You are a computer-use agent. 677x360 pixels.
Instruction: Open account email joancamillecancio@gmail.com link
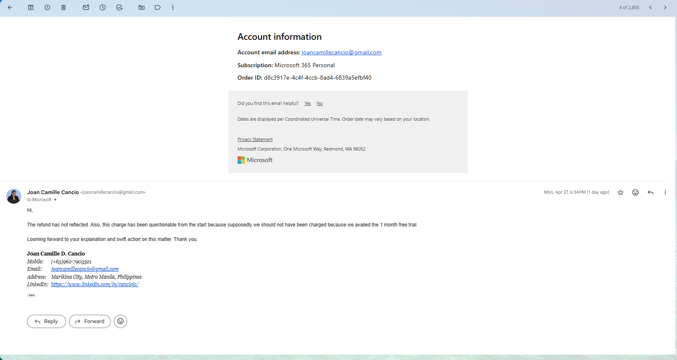click(x=341, y=52)
